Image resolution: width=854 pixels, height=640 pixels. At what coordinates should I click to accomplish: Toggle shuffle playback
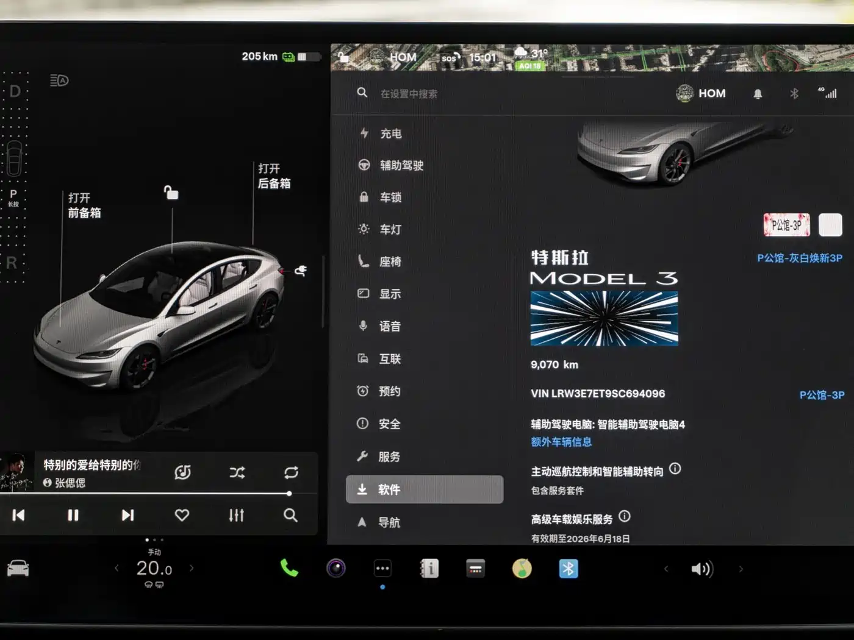pyautogui.click(x=237, y=472)
